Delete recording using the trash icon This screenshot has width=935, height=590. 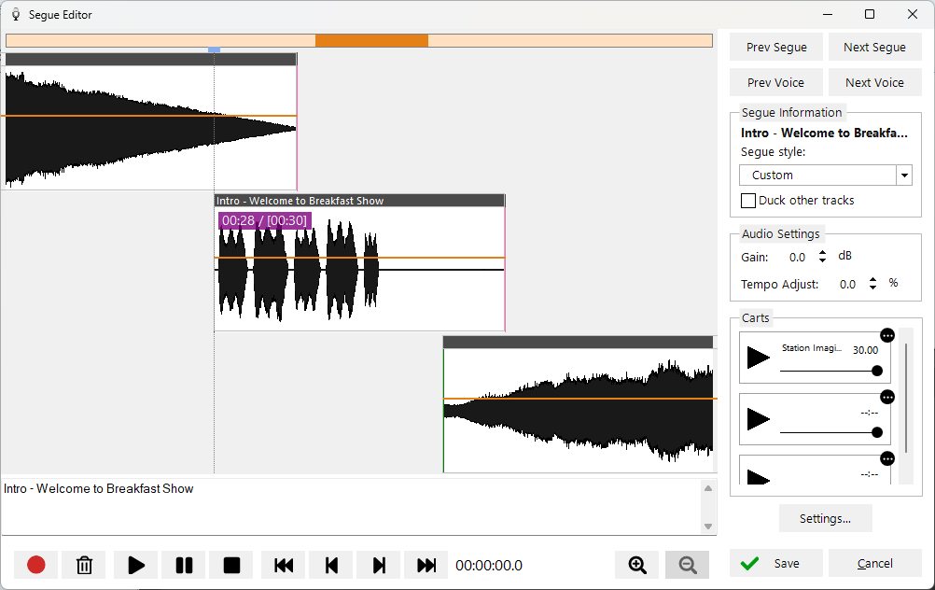(x=84, y=565)
